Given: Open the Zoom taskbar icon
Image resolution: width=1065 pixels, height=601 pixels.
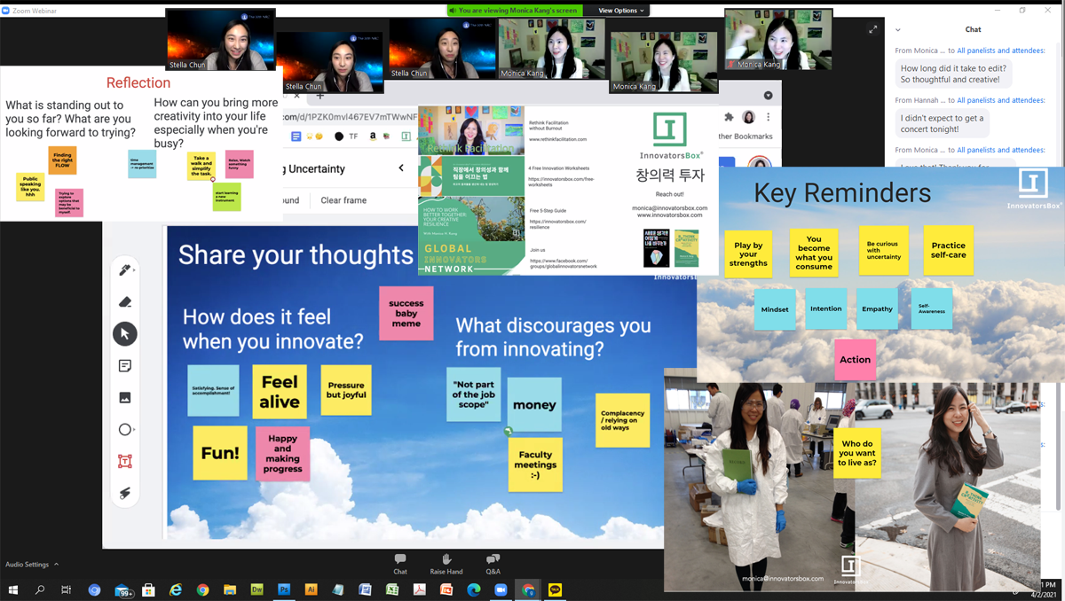Looking at the screenshot, I should 500,589.
